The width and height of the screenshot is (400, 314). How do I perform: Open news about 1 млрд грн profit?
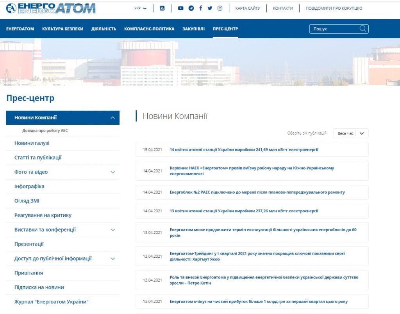tap(259, 301)
